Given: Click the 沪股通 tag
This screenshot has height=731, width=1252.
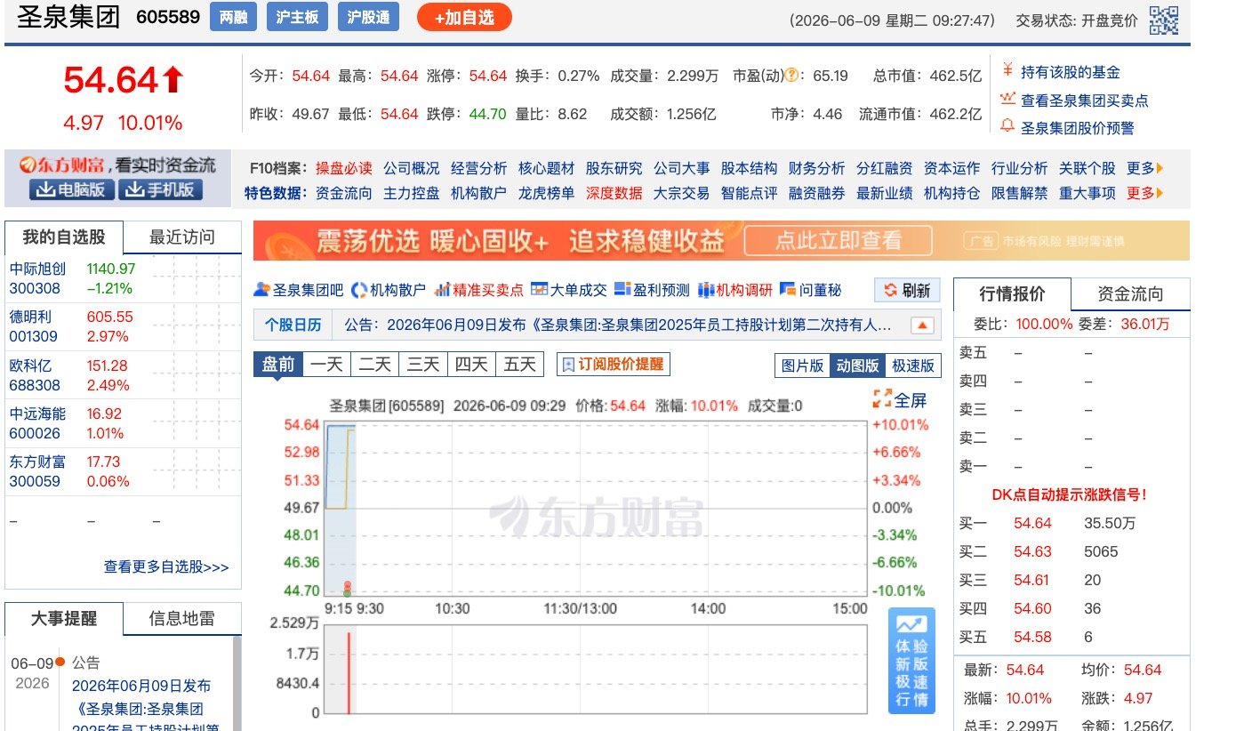Looking at the screenshot, I should (368, 17).
